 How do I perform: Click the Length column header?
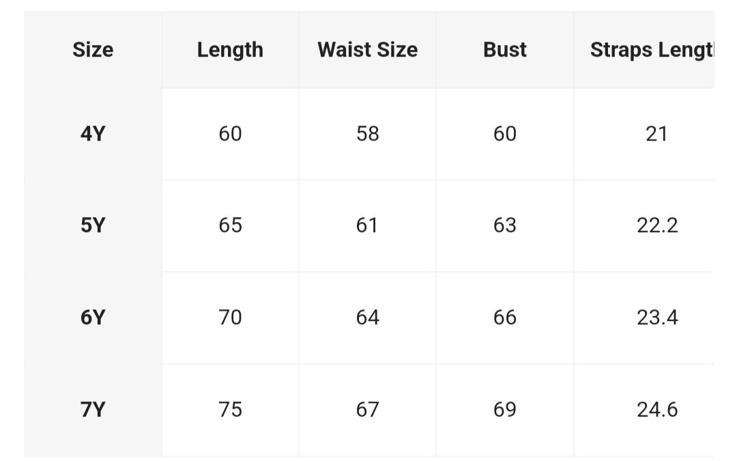pyautogui.click(x=230, y=50)
